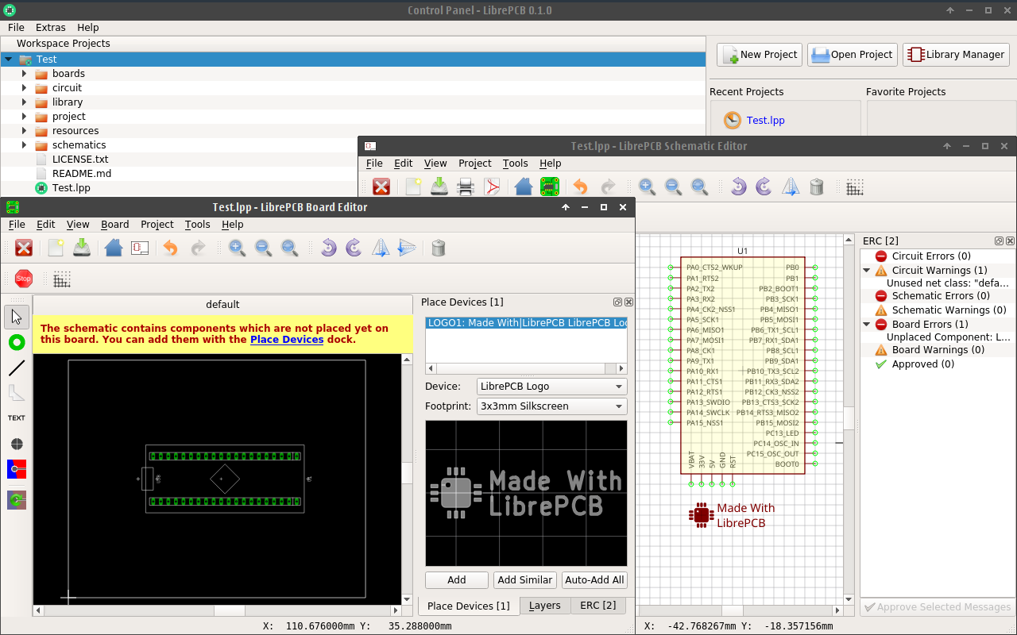Undo in the Board Editor toolbar
Screen dimensions: 1017x635
171,248
